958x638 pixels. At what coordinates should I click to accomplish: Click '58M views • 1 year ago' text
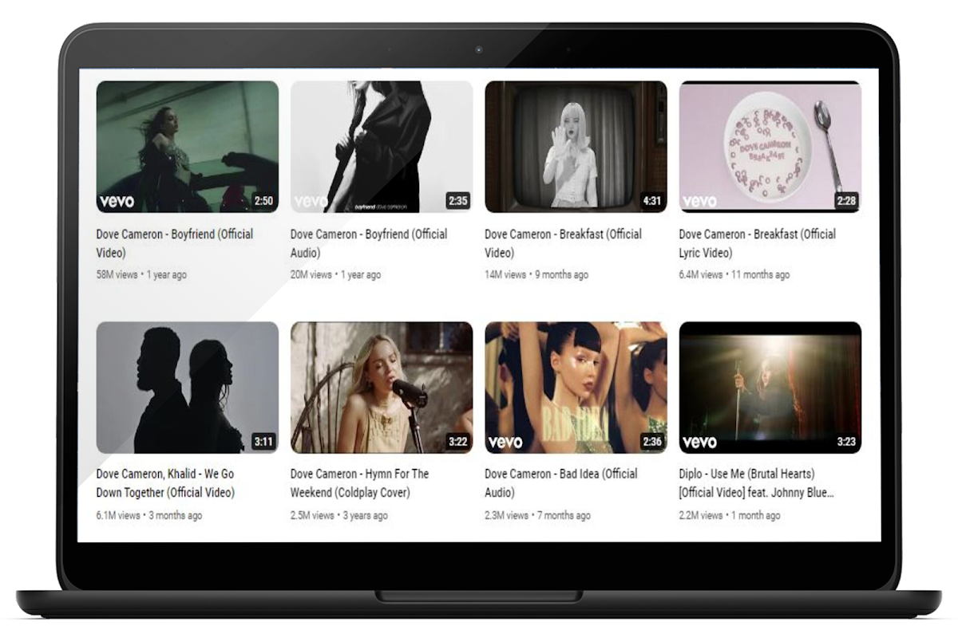(141, 274)
